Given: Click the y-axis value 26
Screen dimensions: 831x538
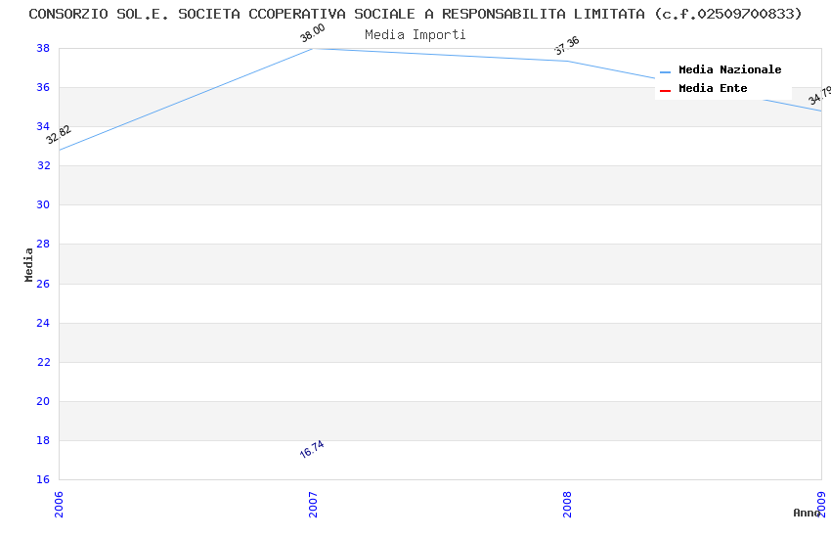Looking at the screenshot, I should [43, 284].
